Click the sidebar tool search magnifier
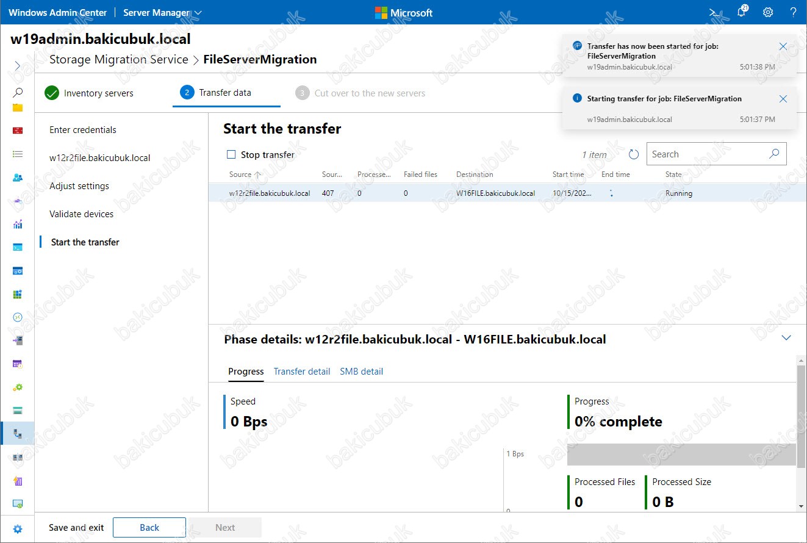The width and height of the screenshot is (807, 543). 18,92
